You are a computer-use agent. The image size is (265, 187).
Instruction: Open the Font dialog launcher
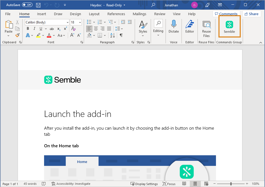click(82, 42)
